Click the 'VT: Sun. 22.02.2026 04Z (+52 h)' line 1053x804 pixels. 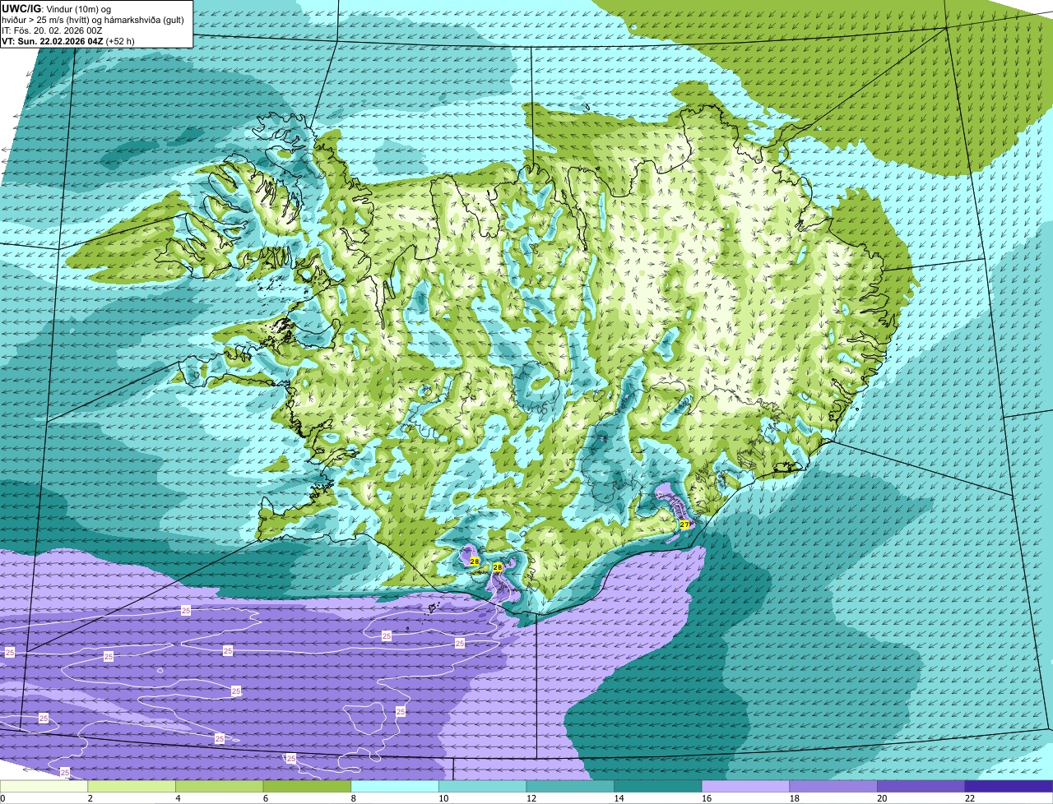click(68, 40)
